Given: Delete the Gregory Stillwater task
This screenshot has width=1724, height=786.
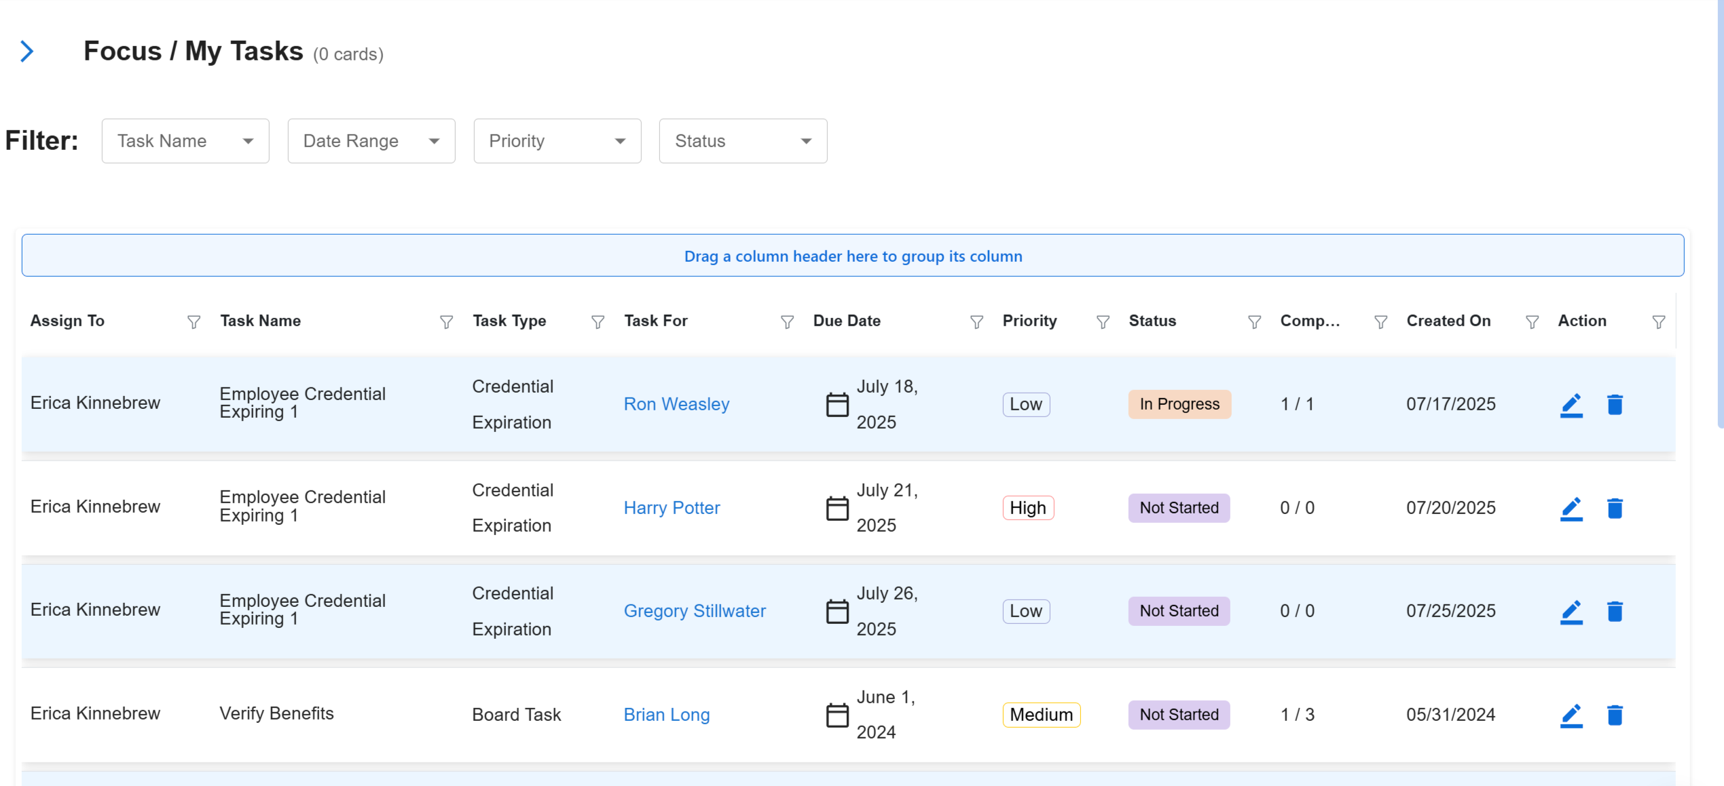Looking at the screenshot, I should coord(1615,612).
